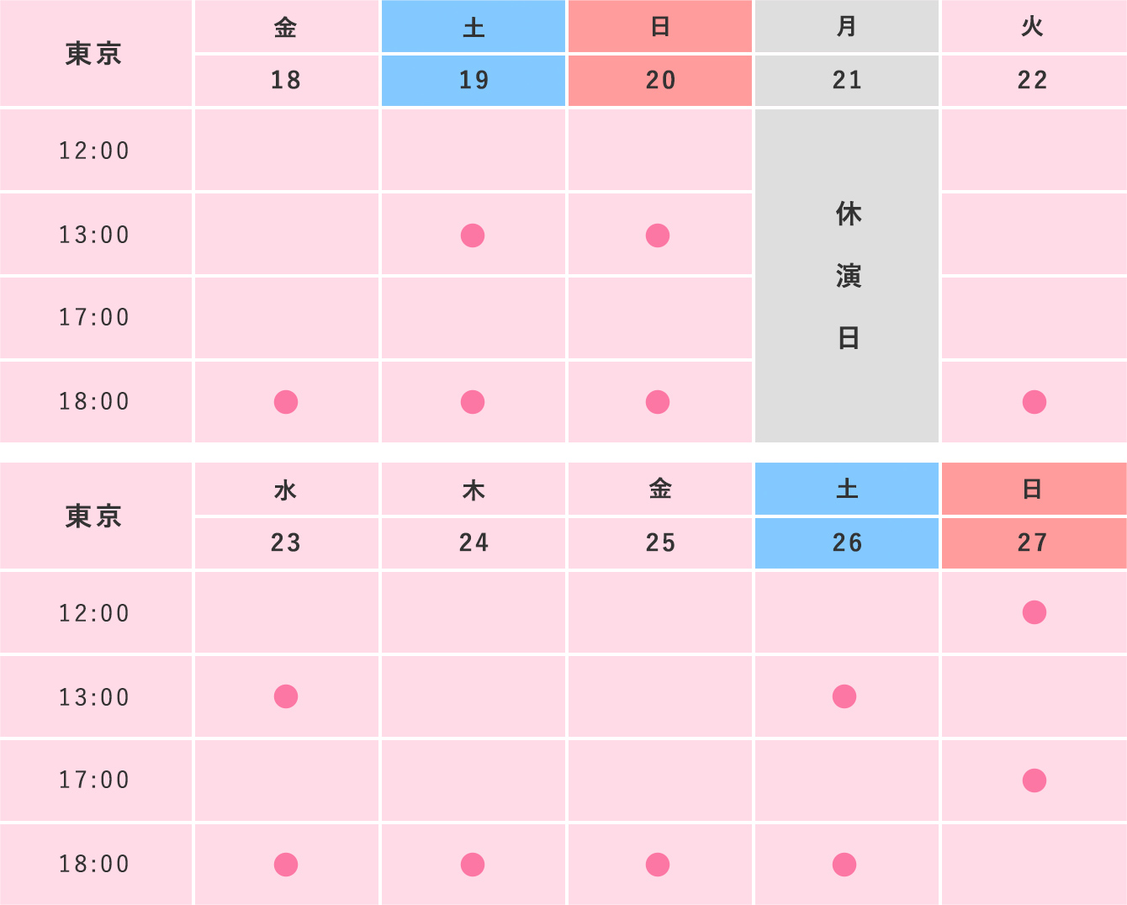The height and width of the screenshot is (905, 1127).
Task: Click the 休演日 closed-day cell
Action: 847,276
